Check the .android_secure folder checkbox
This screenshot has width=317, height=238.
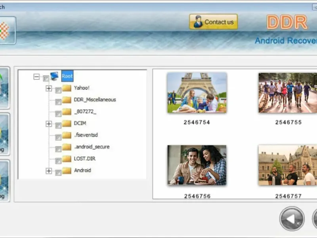(58, 149)
